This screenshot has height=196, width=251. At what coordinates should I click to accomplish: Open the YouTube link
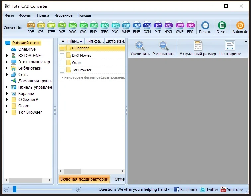232,190
